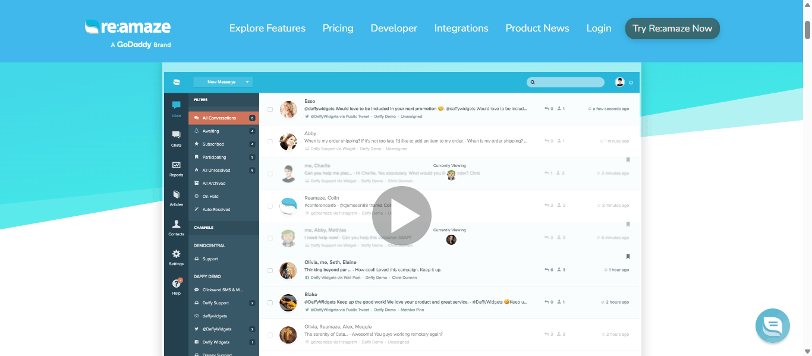Go to Pricing page
This screenshot has height=356, width=812.
(338, 28)
